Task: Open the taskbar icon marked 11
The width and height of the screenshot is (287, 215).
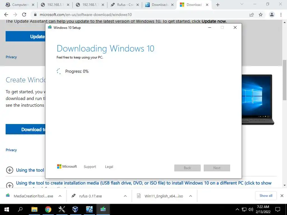Action: pyautogui.click(x=89, y=209)
